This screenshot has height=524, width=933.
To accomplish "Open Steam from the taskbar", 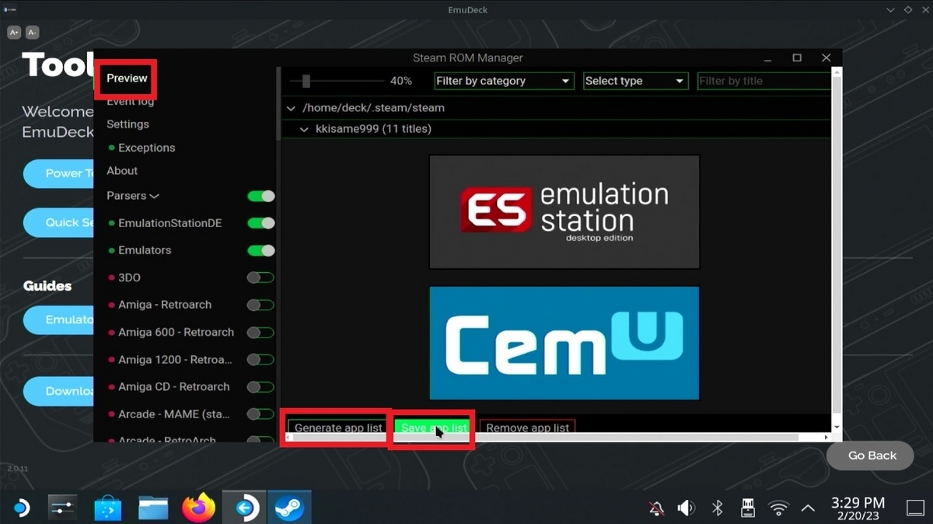I will [289, 508].
